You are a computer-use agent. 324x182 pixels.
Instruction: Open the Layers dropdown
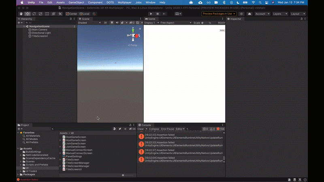[x=280, y=14]
